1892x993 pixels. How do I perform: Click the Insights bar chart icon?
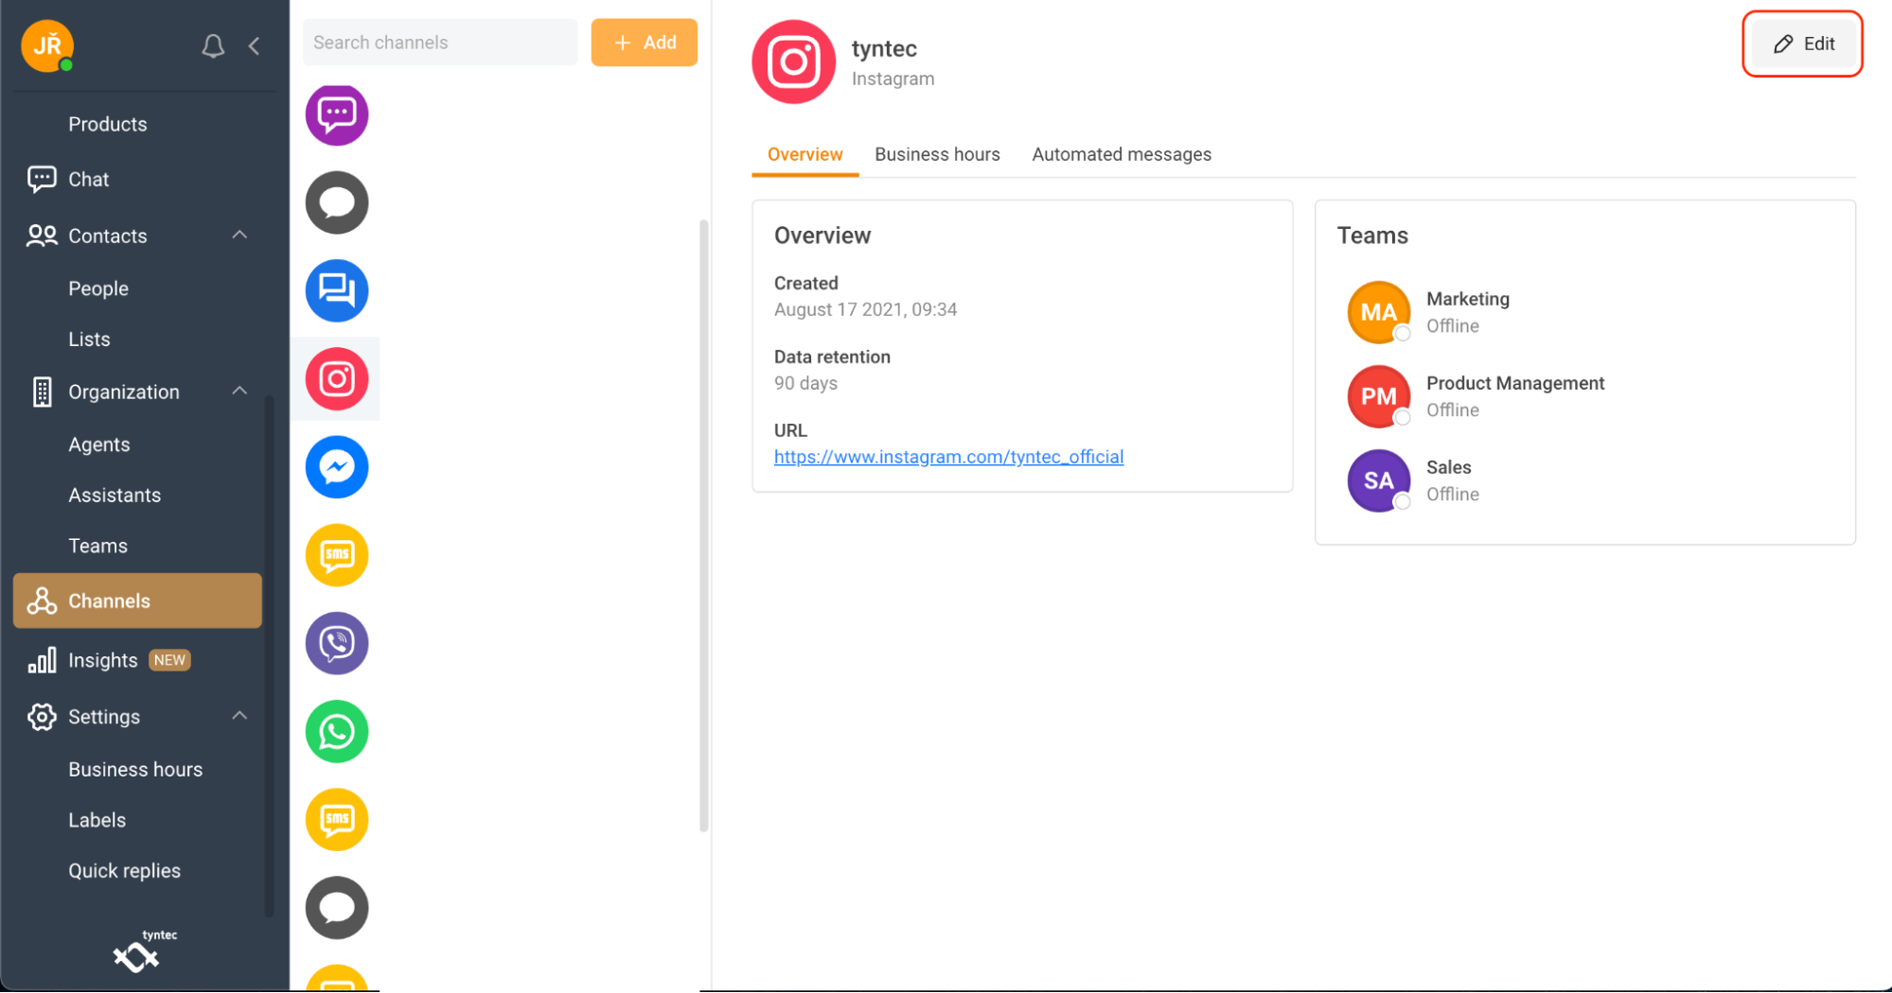coord(42,660)
